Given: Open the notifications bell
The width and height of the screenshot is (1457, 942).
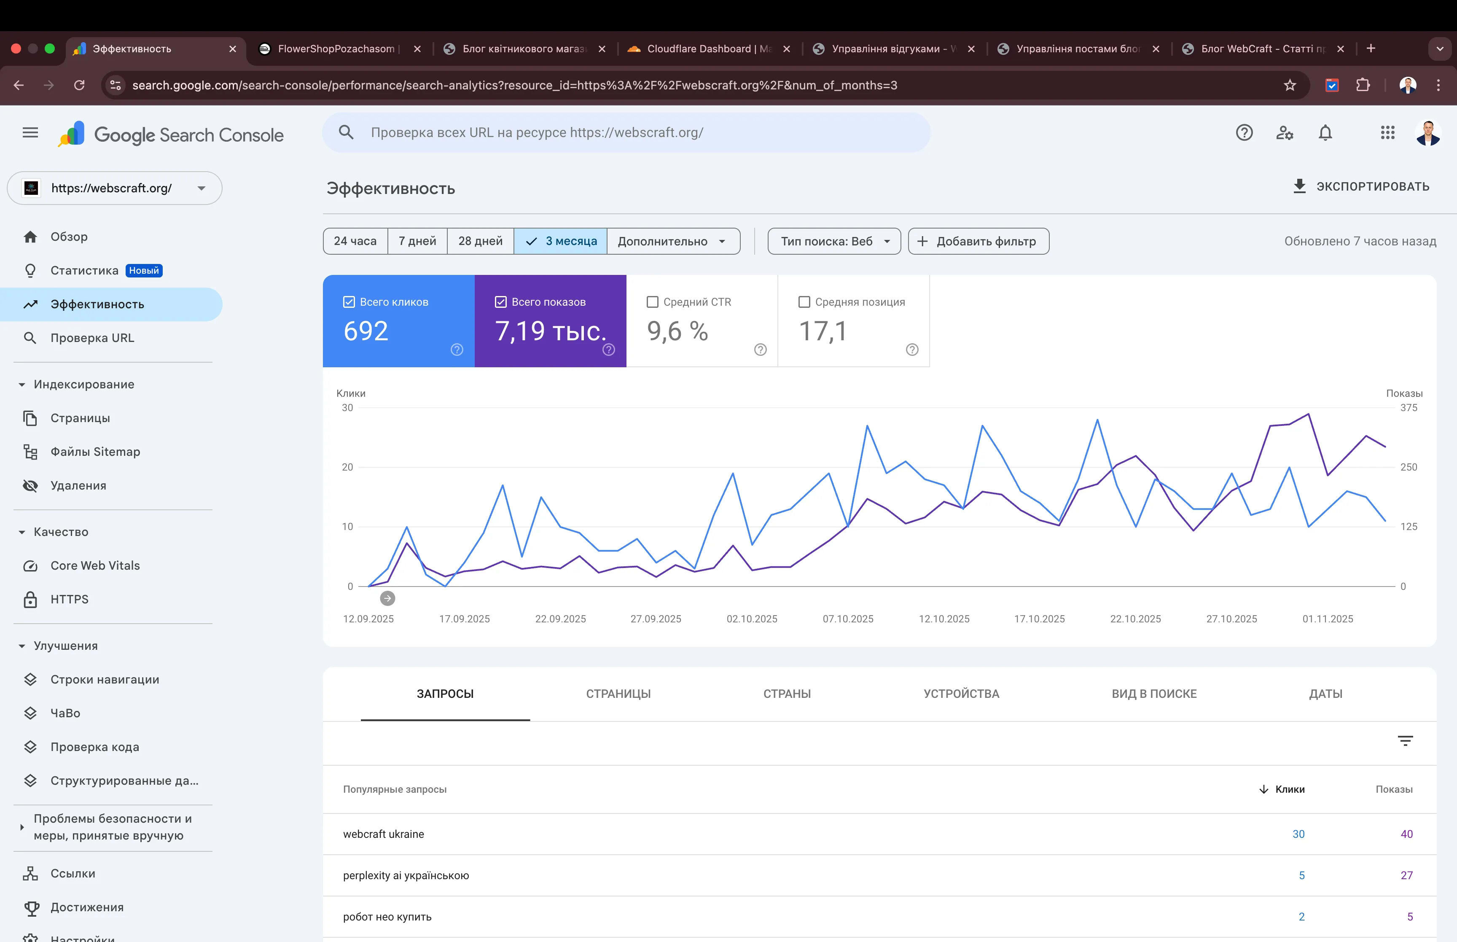Looking at the screenshot, I should [1325, 133].
